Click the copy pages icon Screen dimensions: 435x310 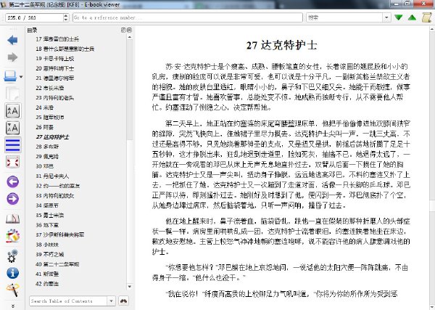[x=12, y=94]
